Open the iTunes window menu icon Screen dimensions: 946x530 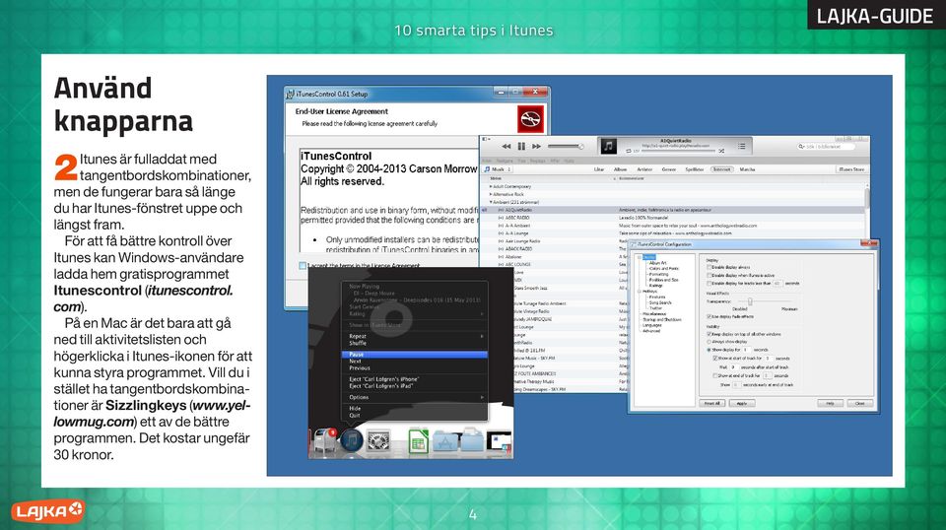[x=486, y=139]
